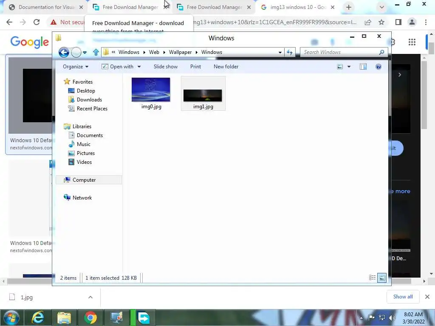
Task: Change view icon button
Action: click(340, 67)
